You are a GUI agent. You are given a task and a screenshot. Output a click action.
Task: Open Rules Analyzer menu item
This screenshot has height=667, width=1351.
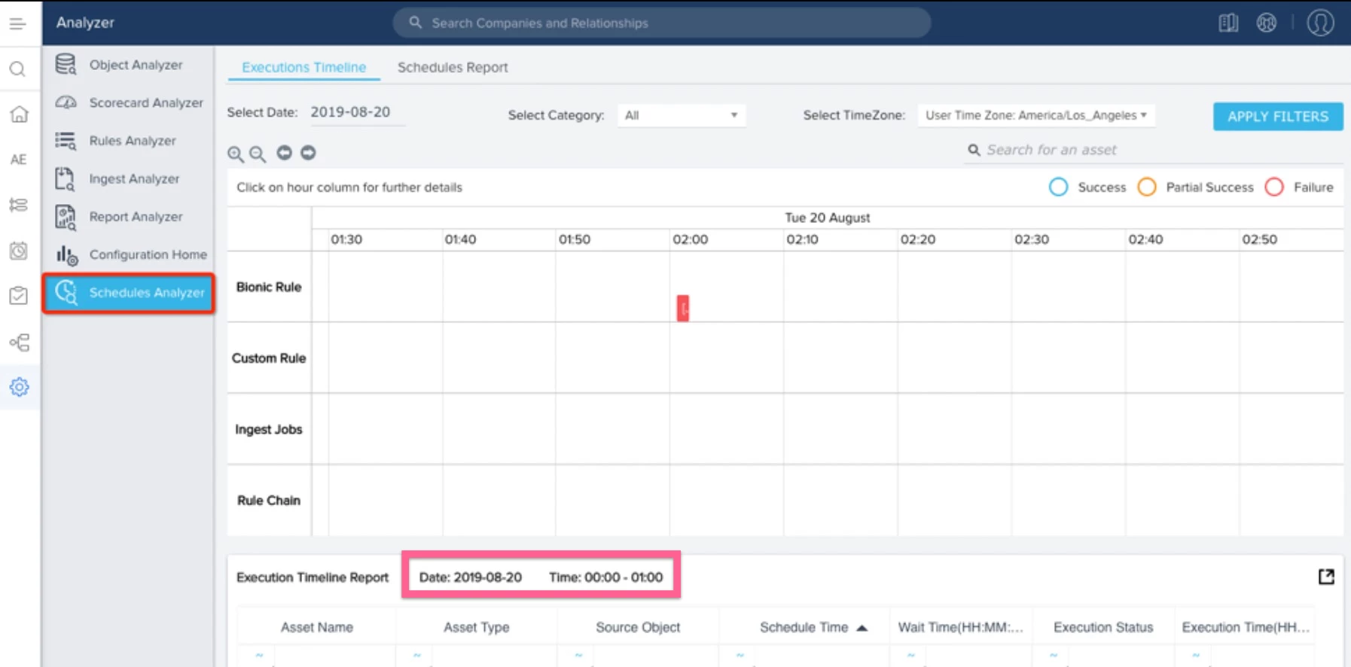click(x=129, y=141)
